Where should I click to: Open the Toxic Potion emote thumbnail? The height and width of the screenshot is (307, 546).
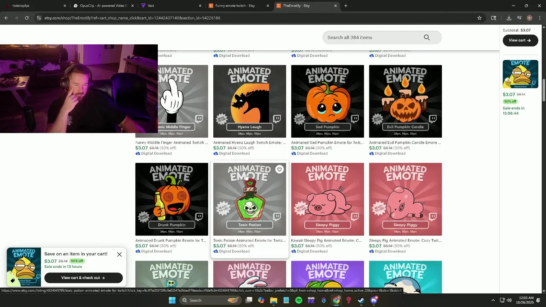pyautogui.click(x=250, y=199)
